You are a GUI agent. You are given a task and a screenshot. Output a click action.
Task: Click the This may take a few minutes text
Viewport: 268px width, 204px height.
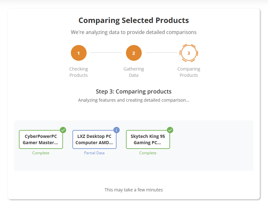134,190
